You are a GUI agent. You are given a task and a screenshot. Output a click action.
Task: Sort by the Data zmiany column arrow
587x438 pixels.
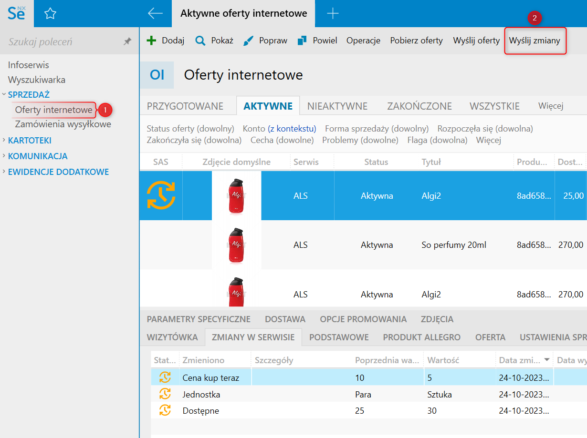coord(547,360)
